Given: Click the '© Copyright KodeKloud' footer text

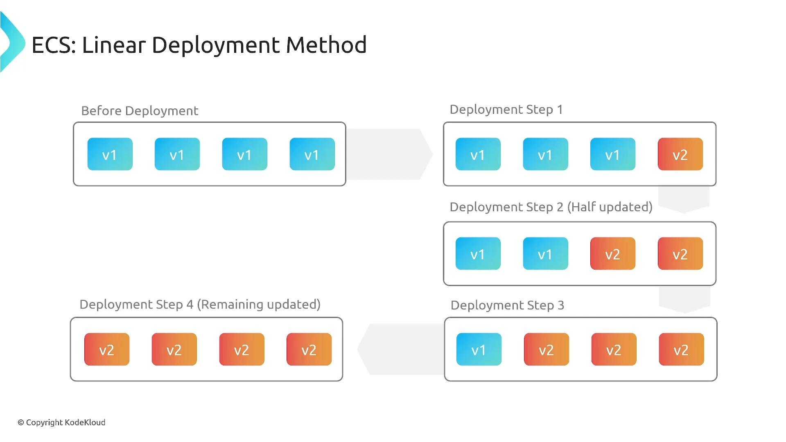Looking at the screenshot, I should coord(61,422).
